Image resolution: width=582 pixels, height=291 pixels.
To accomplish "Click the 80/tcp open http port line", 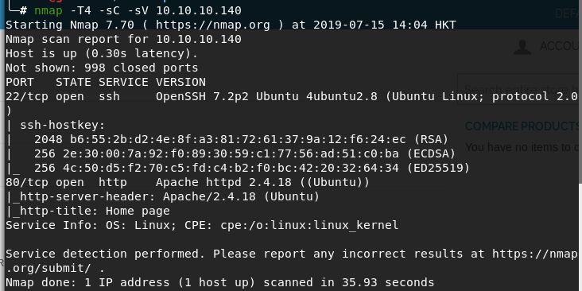I will (188, 182).
